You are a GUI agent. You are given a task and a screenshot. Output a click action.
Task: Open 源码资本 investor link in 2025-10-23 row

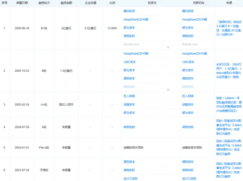coord(129,79)
